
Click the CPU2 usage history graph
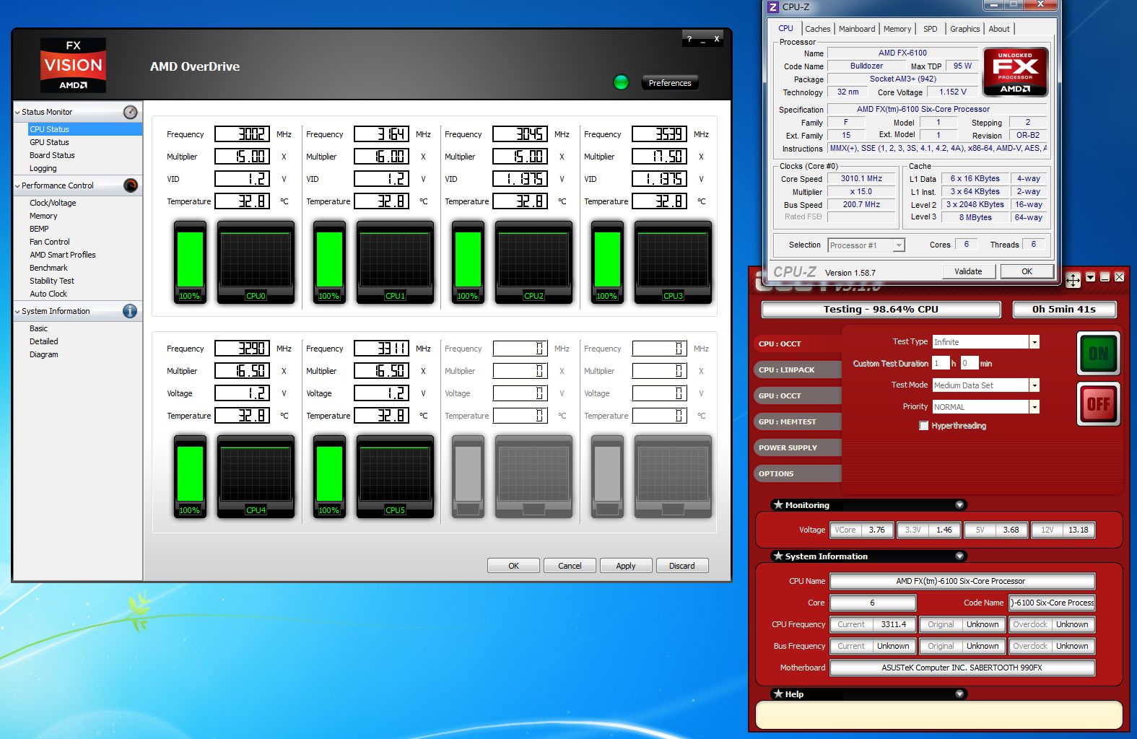533,262
